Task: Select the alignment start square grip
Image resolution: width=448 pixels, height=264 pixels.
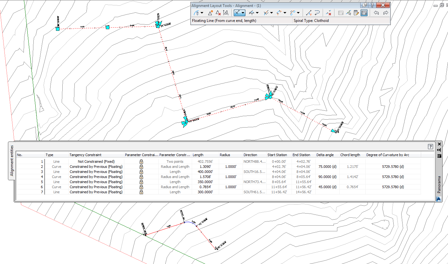Action: (58, 29)
